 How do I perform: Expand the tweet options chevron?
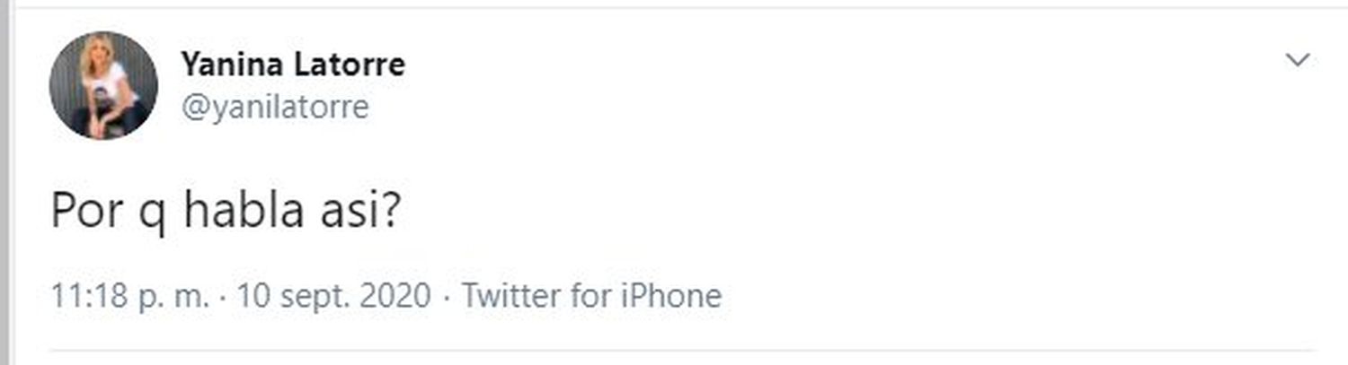pyautogui.click(x=1298, y=61)
